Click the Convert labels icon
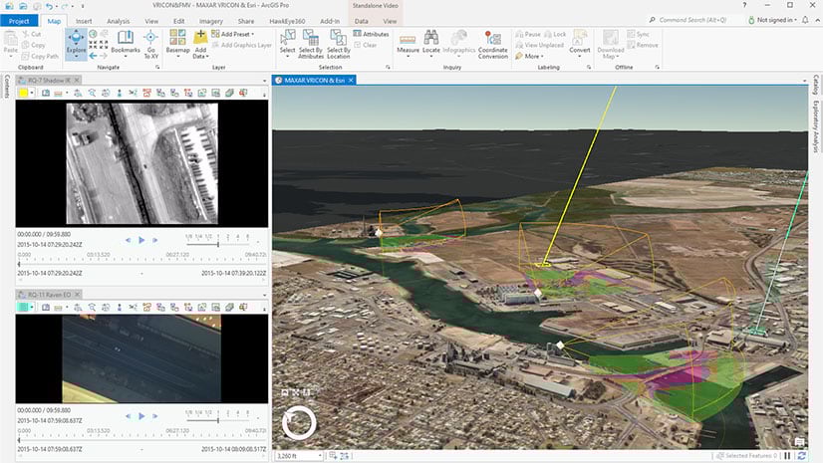 [x=579, y=43]
